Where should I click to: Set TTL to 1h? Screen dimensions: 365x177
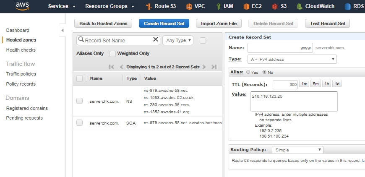click(326, 84)
